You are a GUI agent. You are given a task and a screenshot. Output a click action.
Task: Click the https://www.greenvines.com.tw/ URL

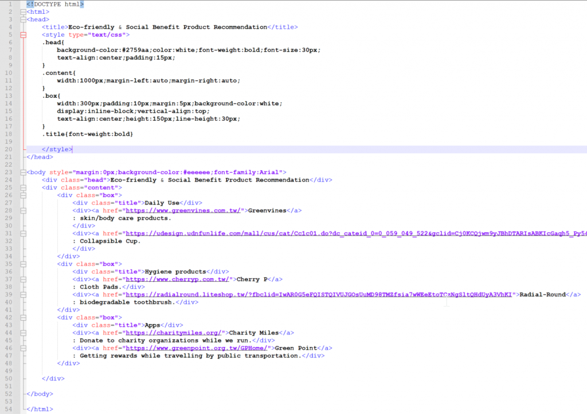(x=183, y=211)
